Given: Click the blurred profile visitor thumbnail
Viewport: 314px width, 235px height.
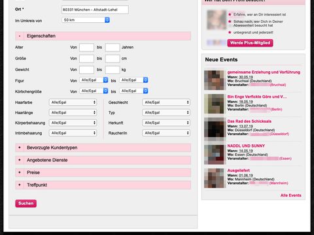Looking at the screenshot, I should 217,20.
